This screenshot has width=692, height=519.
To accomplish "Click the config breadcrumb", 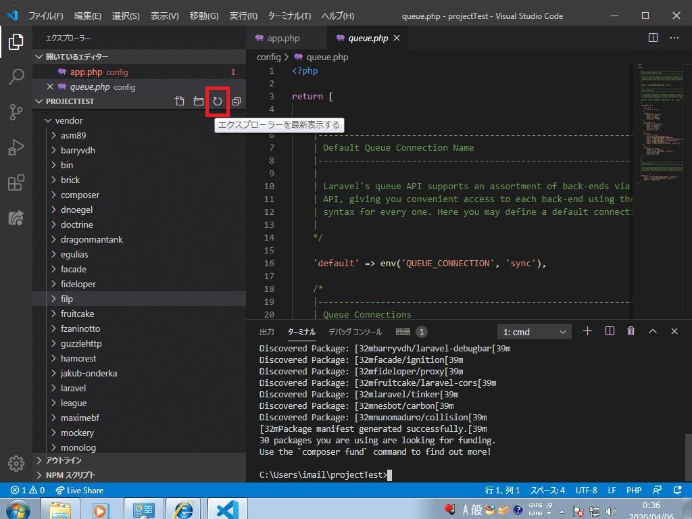I will coord(269,57).
